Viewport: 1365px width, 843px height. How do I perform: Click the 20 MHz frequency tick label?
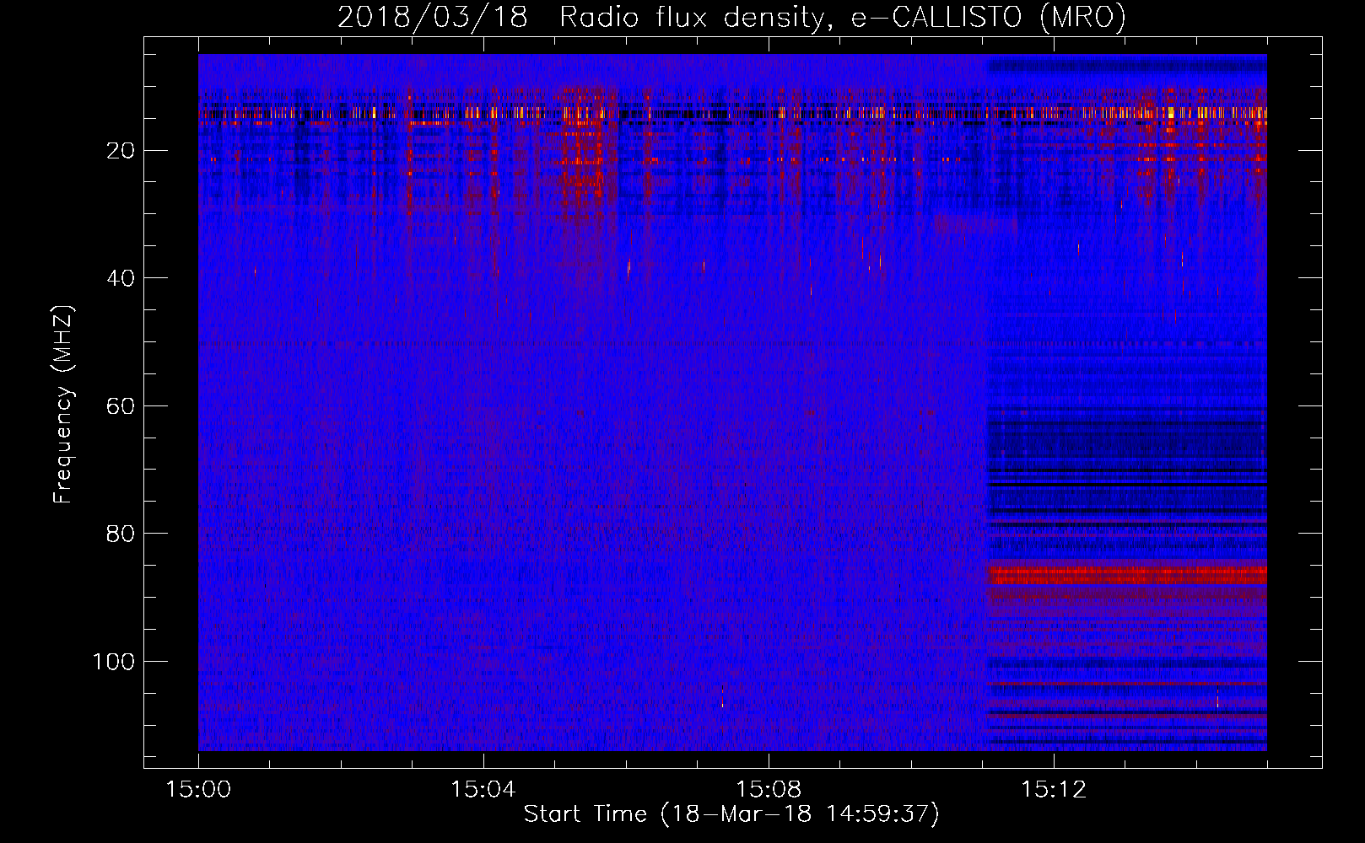pyautogui.click(x=121, y=151)
